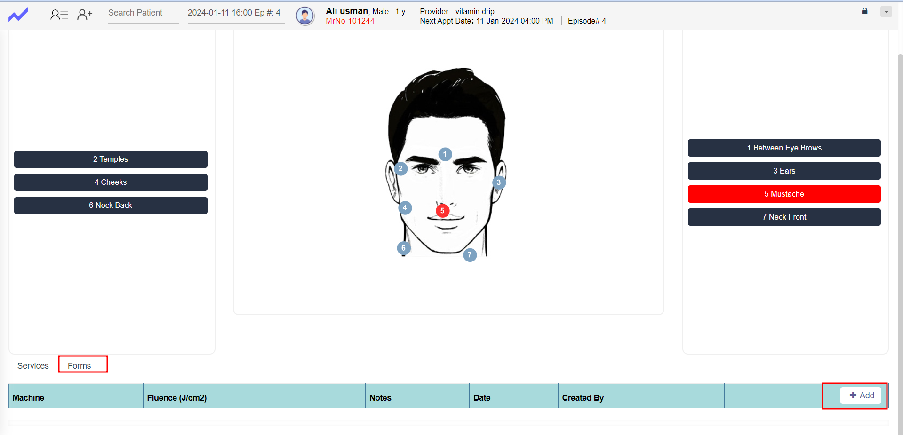
Task: Click the lock icon
Action: click(x=864, y=11)
